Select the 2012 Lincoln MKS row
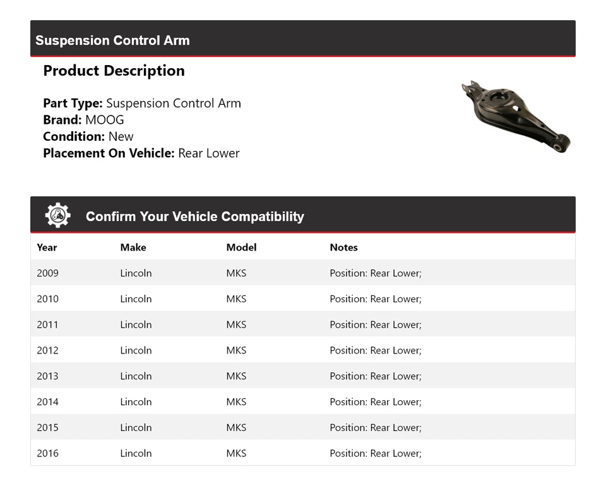Screen dimensions: 606x486 pos(303,350)
